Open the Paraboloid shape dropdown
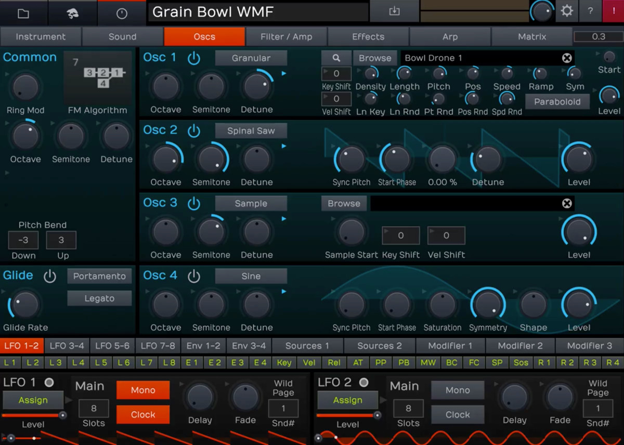Screen dimensions: 624x445 pos(557,102)
